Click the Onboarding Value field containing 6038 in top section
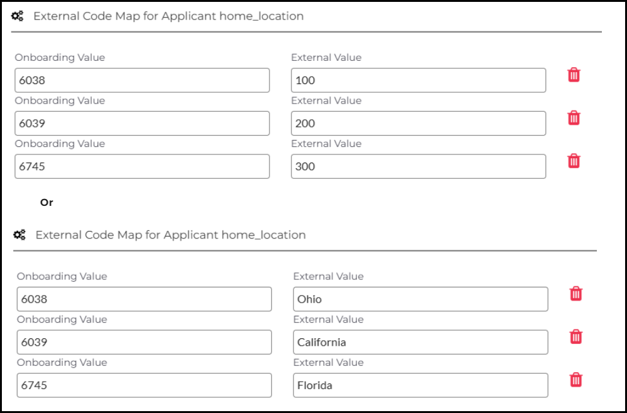 point(142,80)
